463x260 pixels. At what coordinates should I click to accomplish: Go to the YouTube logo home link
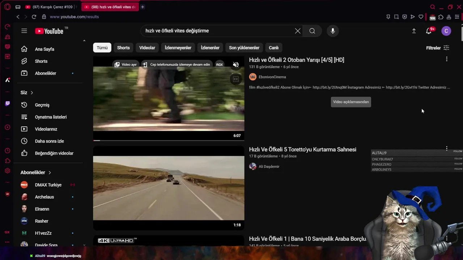[49, 31]
